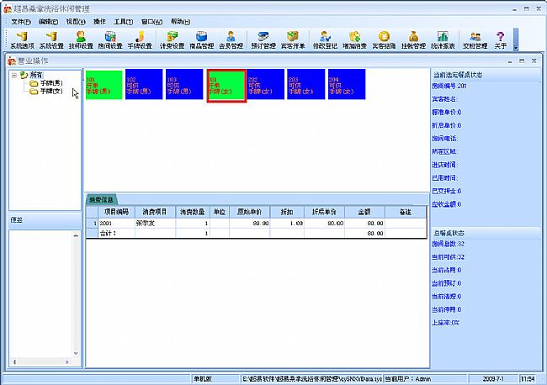Select blue room tile 102
Screen dimensions: 547x385
[x=144, y=84]
